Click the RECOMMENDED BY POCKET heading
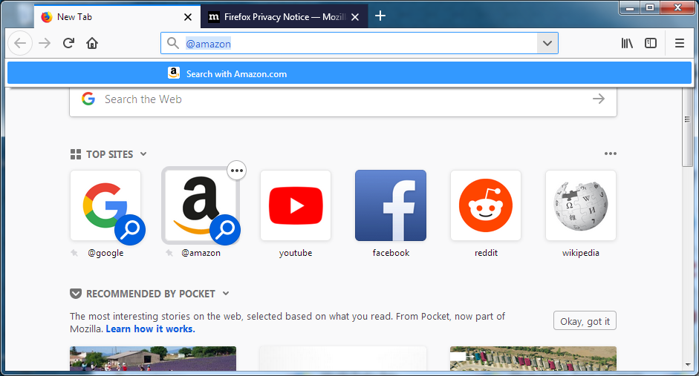This screenshot has width=699, height=376. 151,294
